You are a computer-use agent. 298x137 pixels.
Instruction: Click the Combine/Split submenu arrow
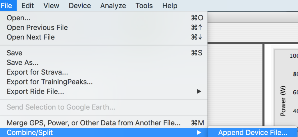click(x=199, y=133)
